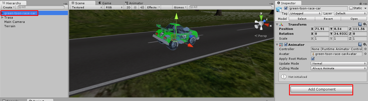Switch to the Animator tab
The width and height of the screenshot is (368, 101).
coord(134,3)
